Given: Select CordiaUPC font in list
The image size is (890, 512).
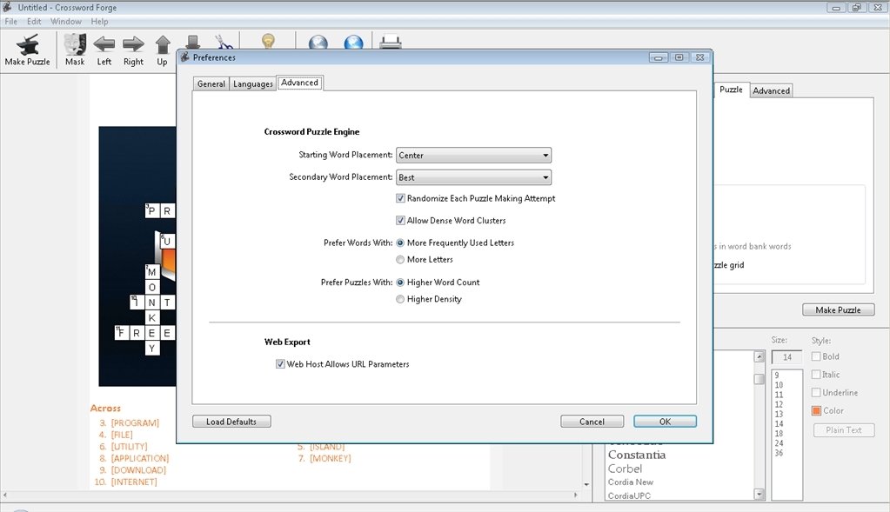Looking at the screenshot, I should tap(629, 495).
